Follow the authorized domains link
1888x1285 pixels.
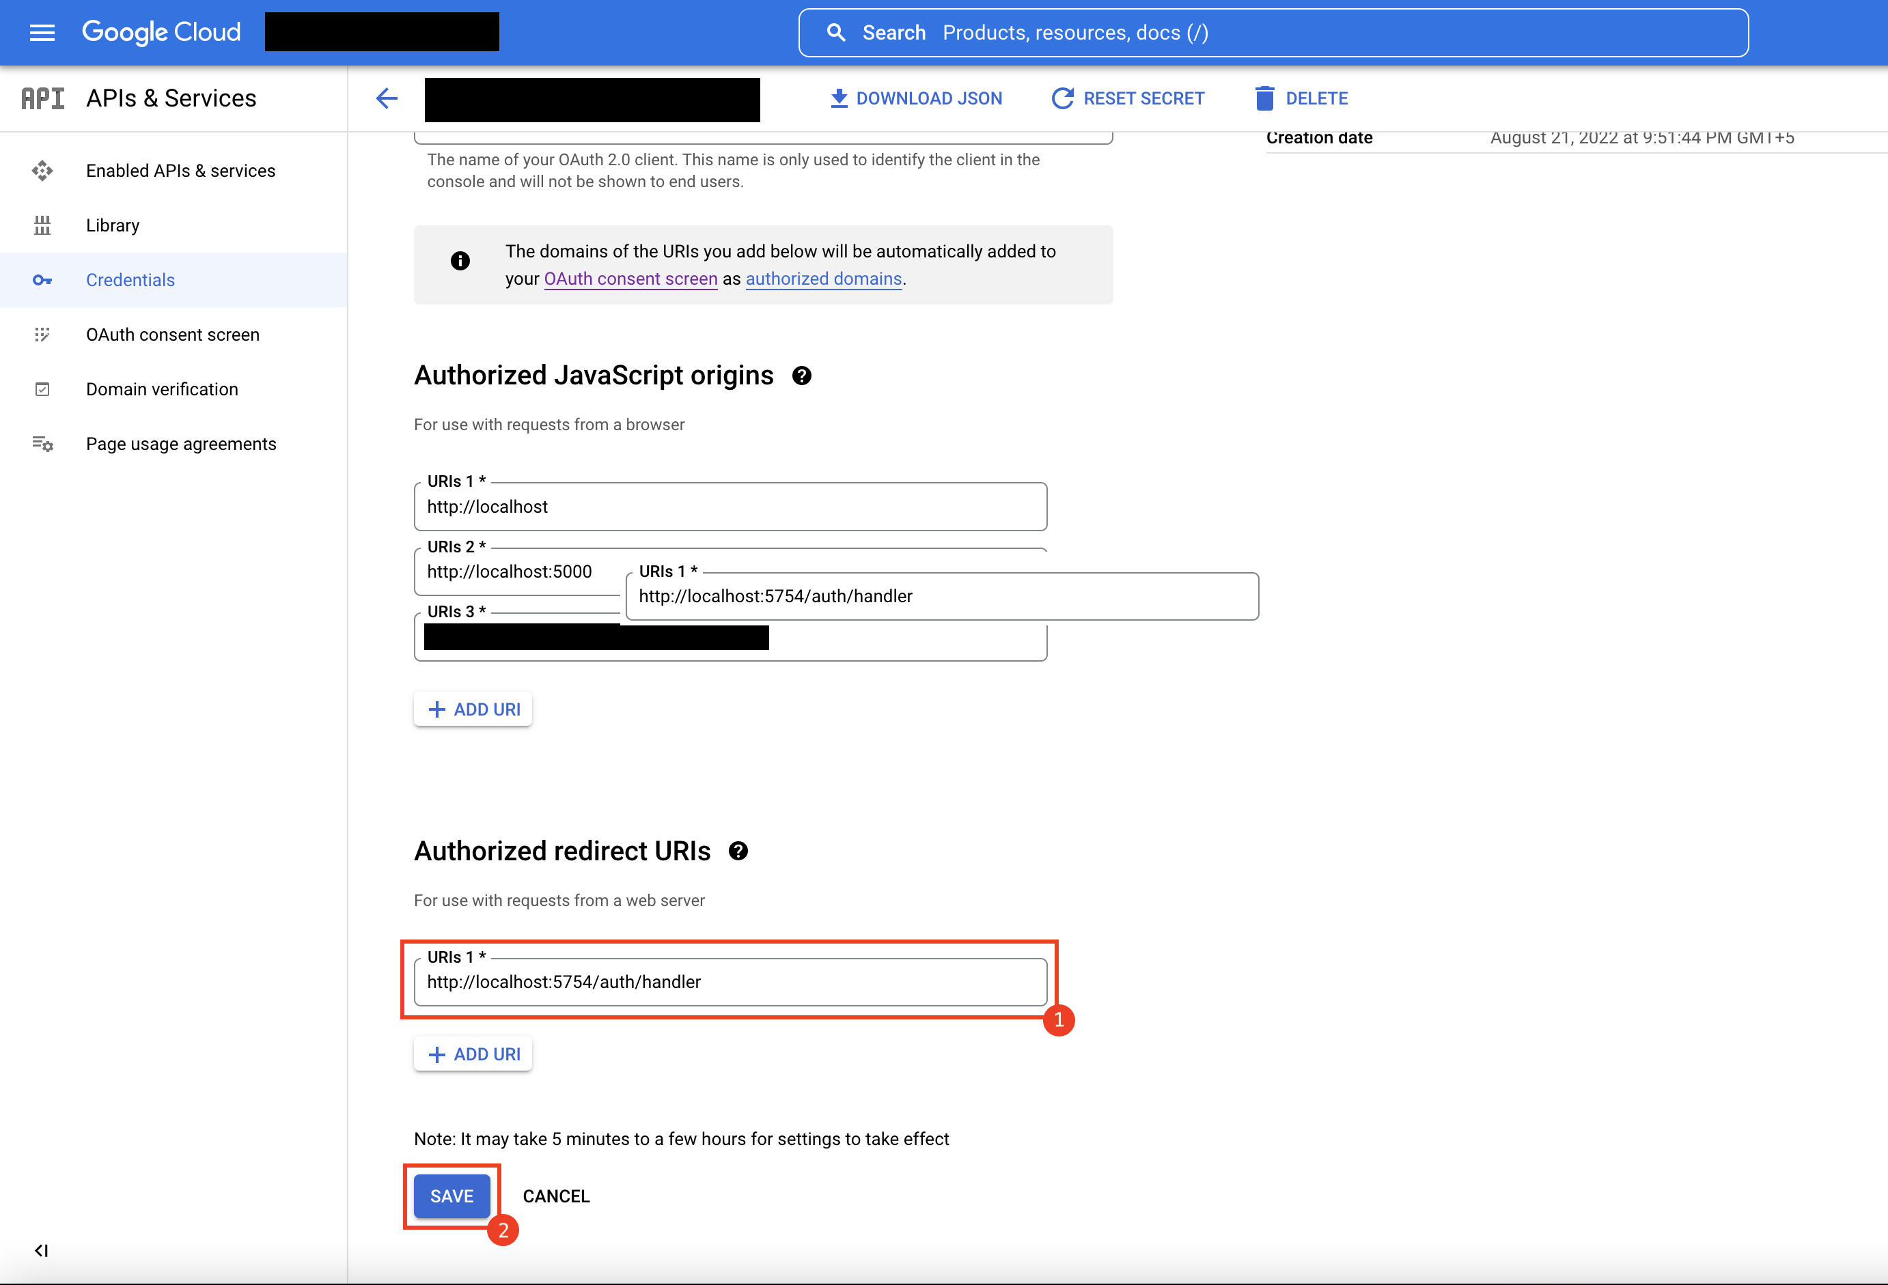pos(823,279)
